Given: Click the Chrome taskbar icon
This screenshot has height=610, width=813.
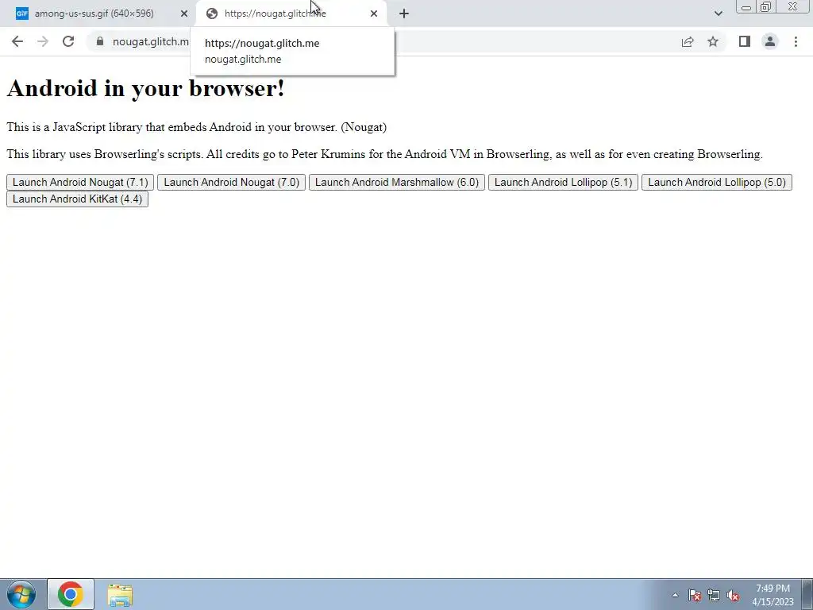Looking at the screenshot, I should (71, 594).
